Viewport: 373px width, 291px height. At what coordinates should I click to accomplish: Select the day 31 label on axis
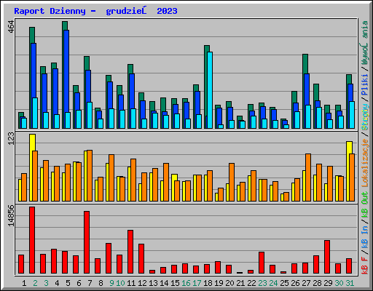click(350, 283)
